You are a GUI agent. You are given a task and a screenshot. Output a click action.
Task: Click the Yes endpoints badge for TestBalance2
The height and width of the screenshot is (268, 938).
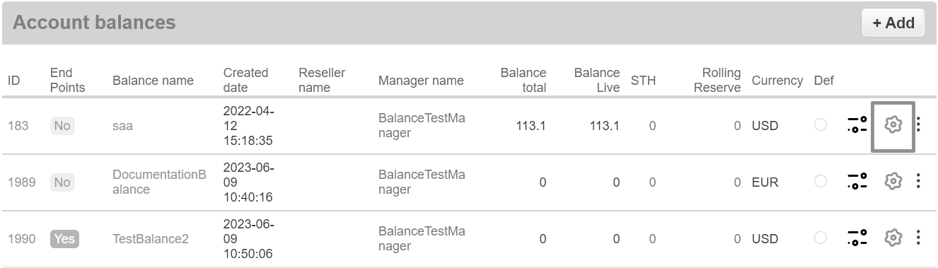pyautogui.click(x=64, y=239)
